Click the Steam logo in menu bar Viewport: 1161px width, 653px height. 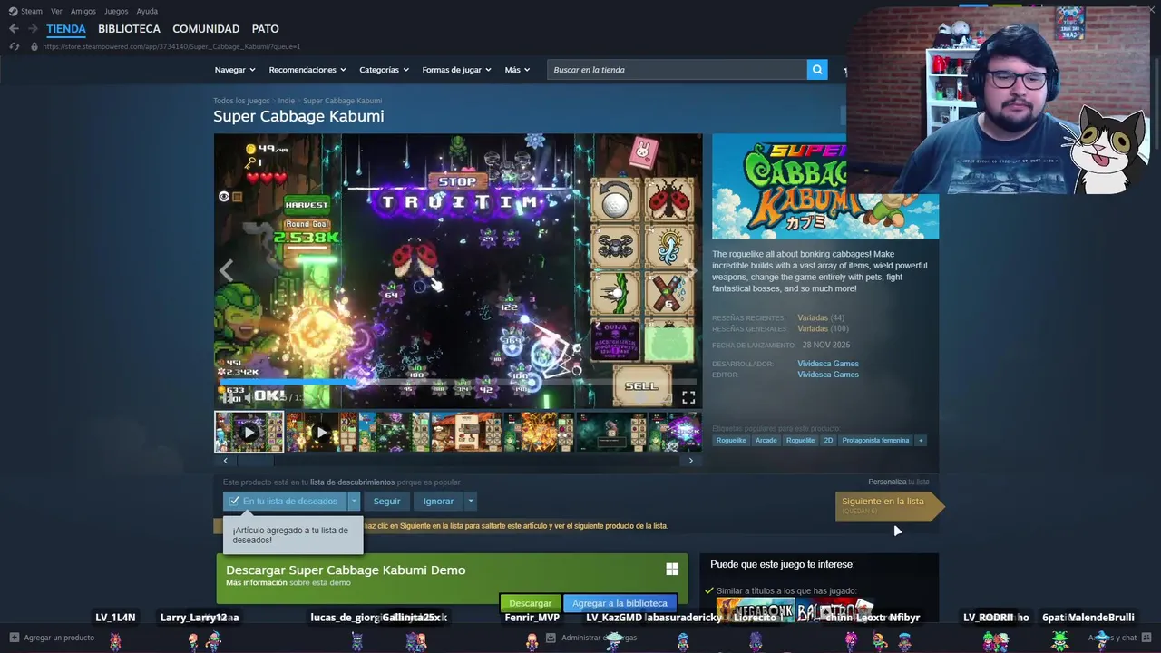coord(14,12)
